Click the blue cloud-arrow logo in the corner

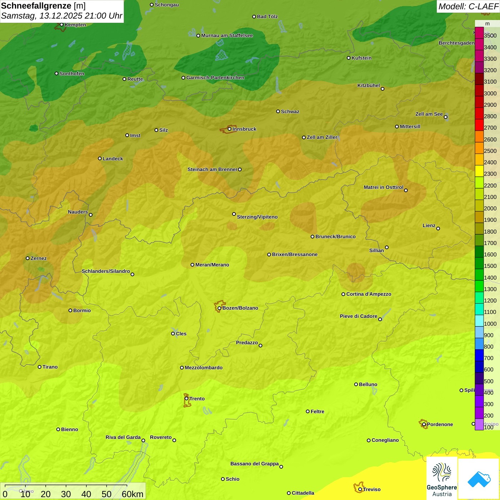479,479
